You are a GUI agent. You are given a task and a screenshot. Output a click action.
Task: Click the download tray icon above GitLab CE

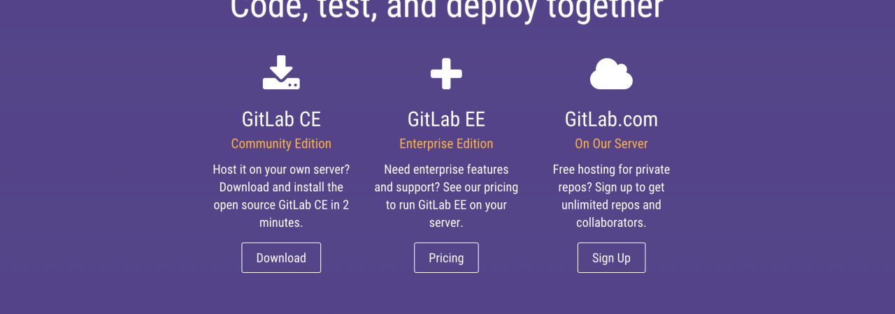281,73
